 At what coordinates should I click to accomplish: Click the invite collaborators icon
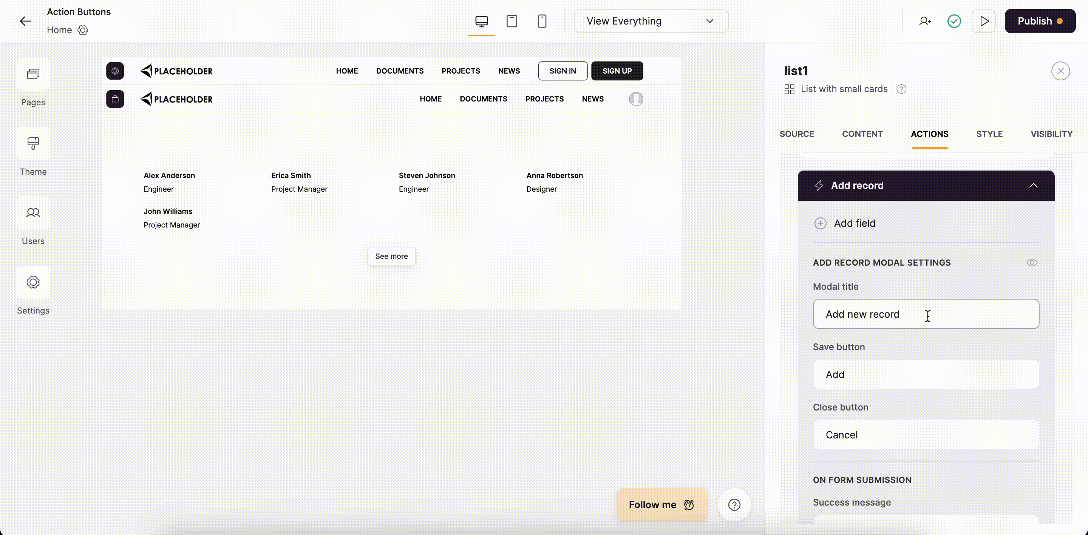(925, 21)
